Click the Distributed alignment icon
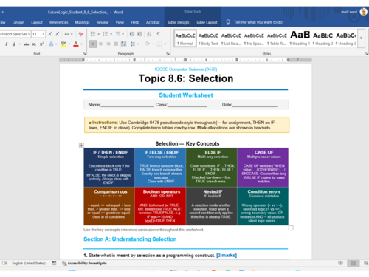This screenshot has height=277, width=369. click(124, 44)
